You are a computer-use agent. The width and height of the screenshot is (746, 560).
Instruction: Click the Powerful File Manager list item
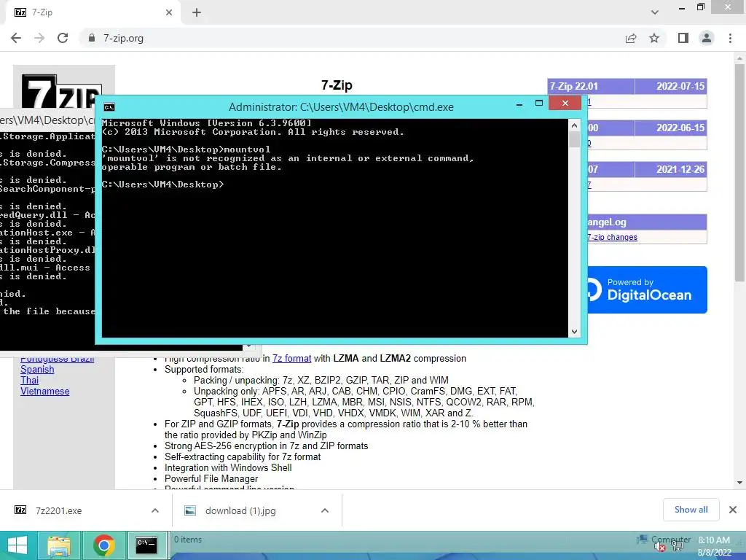click(x=211, y=478)
